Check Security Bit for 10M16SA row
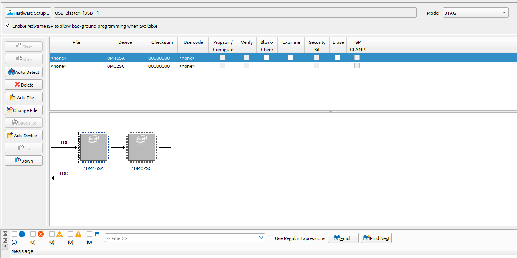The height and width of the screenshot is (258, 517). (316, 57)
